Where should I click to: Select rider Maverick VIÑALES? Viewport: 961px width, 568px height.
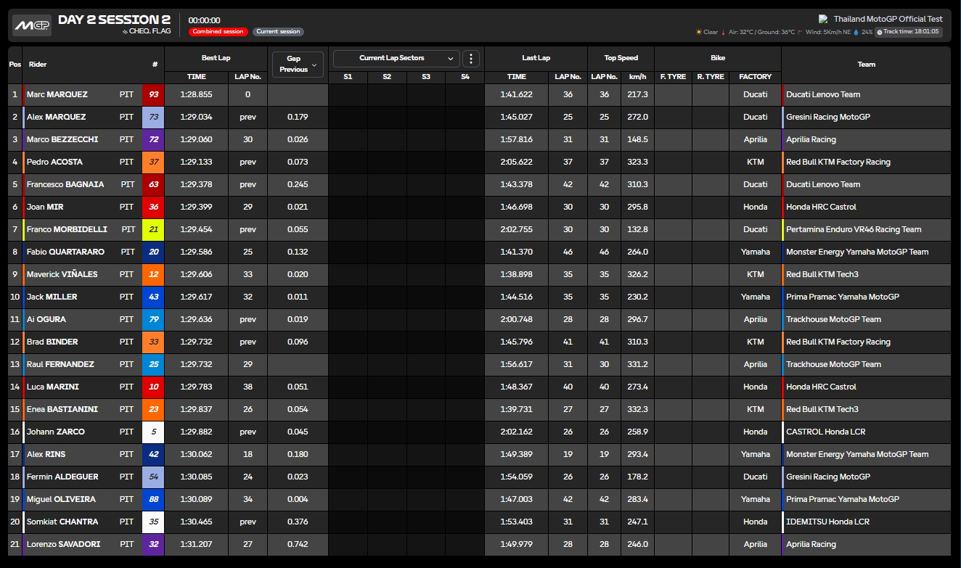pos(62,274)
